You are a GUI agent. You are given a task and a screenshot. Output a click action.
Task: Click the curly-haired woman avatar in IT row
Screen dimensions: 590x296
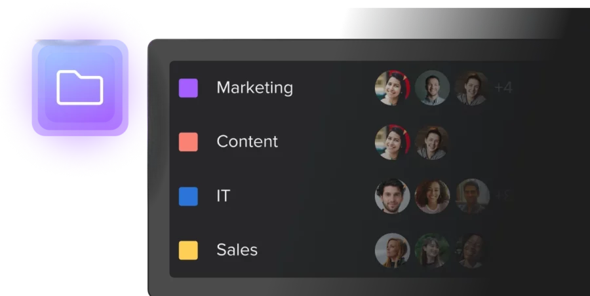(432, 196)
